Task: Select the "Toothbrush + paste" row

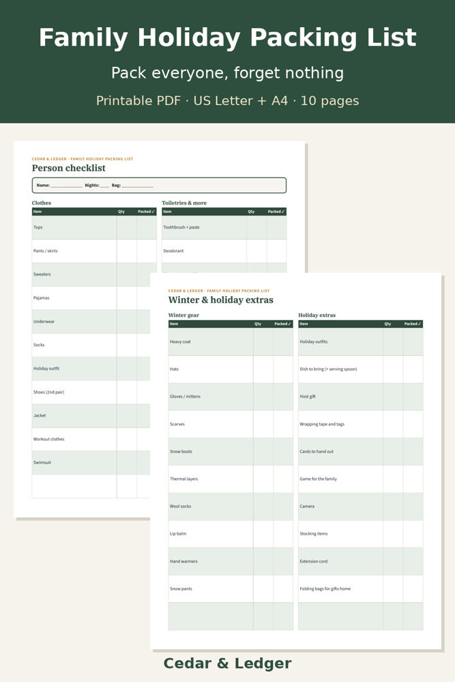Action: 224,227
